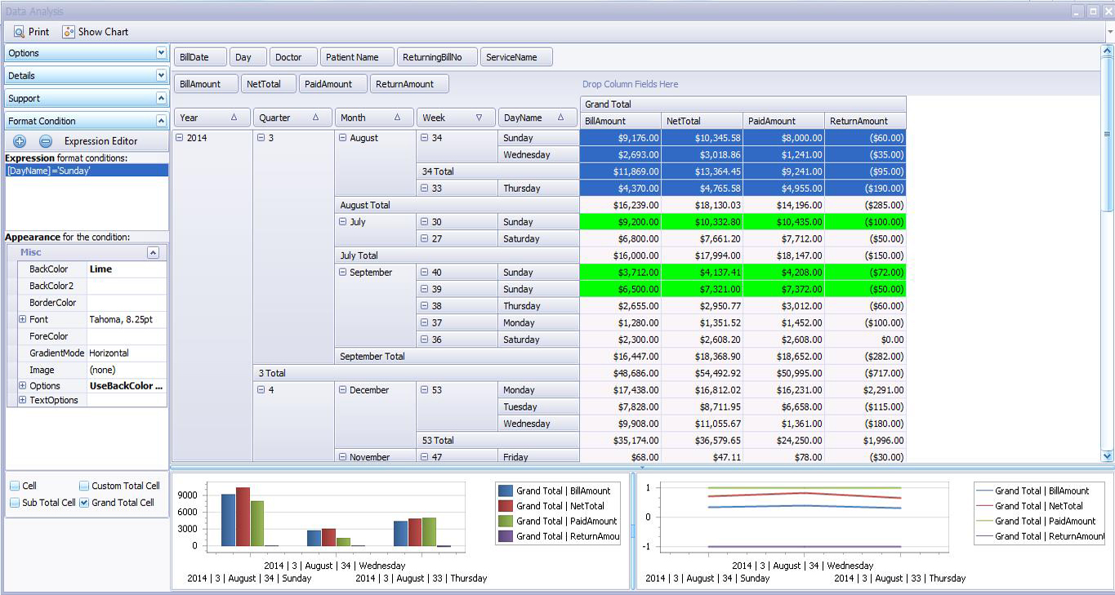Image resolution: width=1115 pixels, height=595 pixels.
Task: Click the BackColor2 property value
Action: pos(127,286)
